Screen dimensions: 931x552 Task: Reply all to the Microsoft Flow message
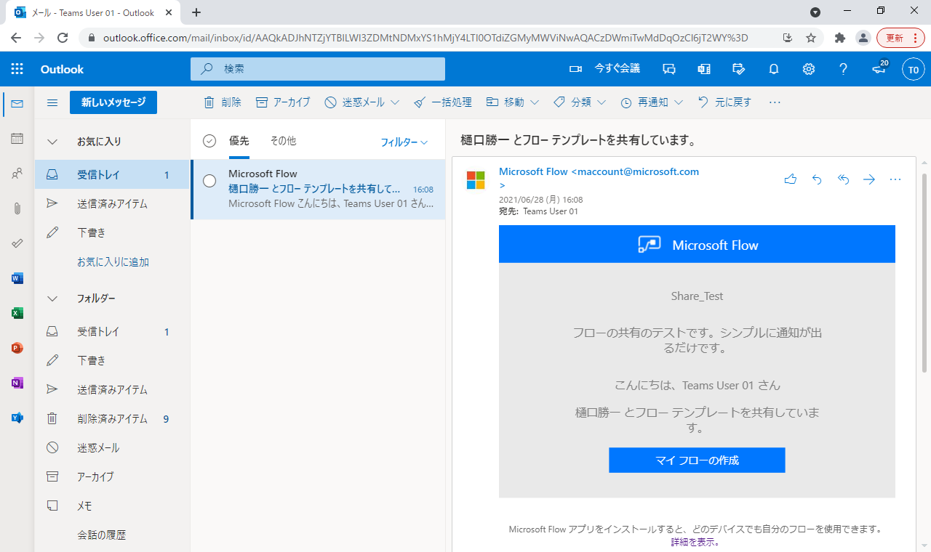pos(844,179)
